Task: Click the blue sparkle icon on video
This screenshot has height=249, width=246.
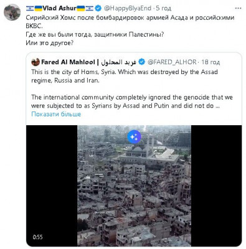Action: point(134,137)
